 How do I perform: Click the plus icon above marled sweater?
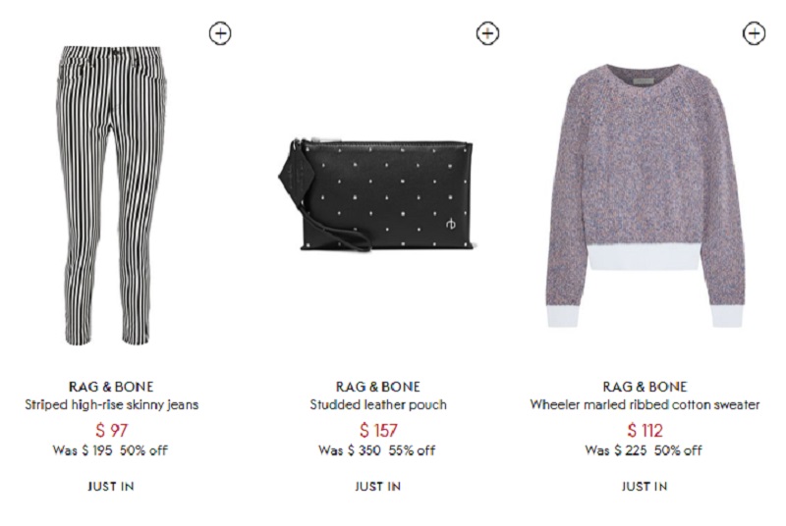[x=754, y=33]
